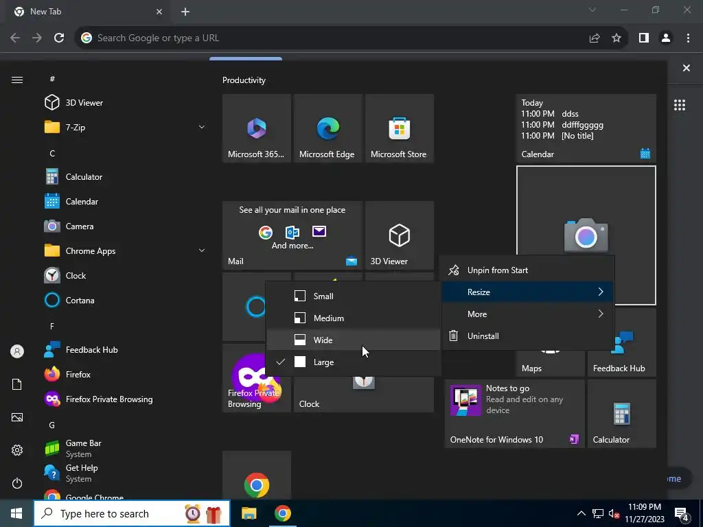Open the Calculator tile
Screen dimensions: 703x527
(622, 414)
